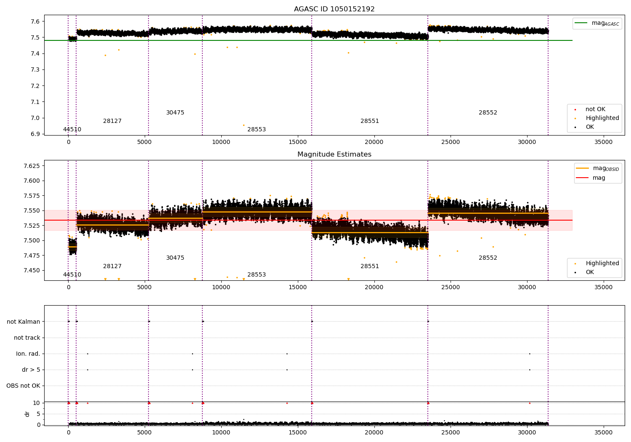The height and width of the screenshot is (442, 631).
Task: Click the 6.9 y-axis tick label
Action: point(35,134)
